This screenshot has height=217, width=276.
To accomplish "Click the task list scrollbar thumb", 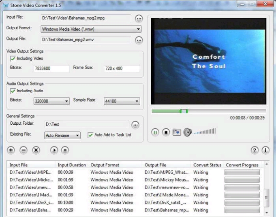I will [x=267, y=198].
